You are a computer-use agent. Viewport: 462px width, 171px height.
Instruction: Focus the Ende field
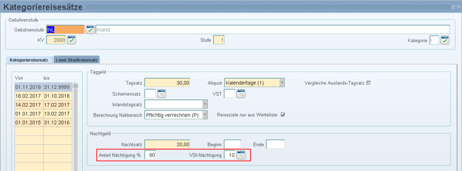coord(275,144)
